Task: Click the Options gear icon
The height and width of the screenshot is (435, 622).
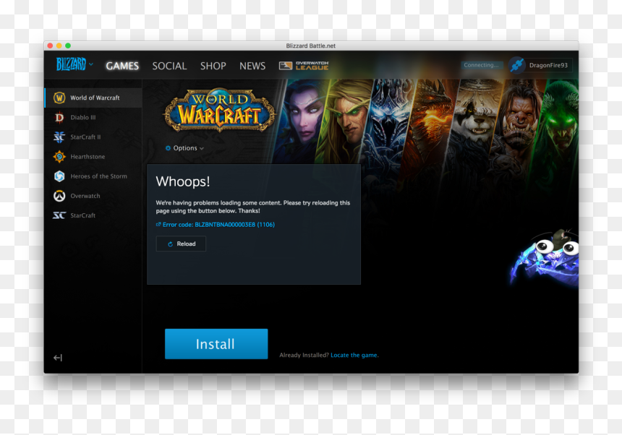Action: (x=168, y=148)
